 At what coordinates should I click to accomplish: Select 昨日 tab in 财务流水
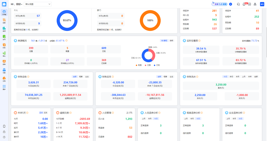point(231,77)
